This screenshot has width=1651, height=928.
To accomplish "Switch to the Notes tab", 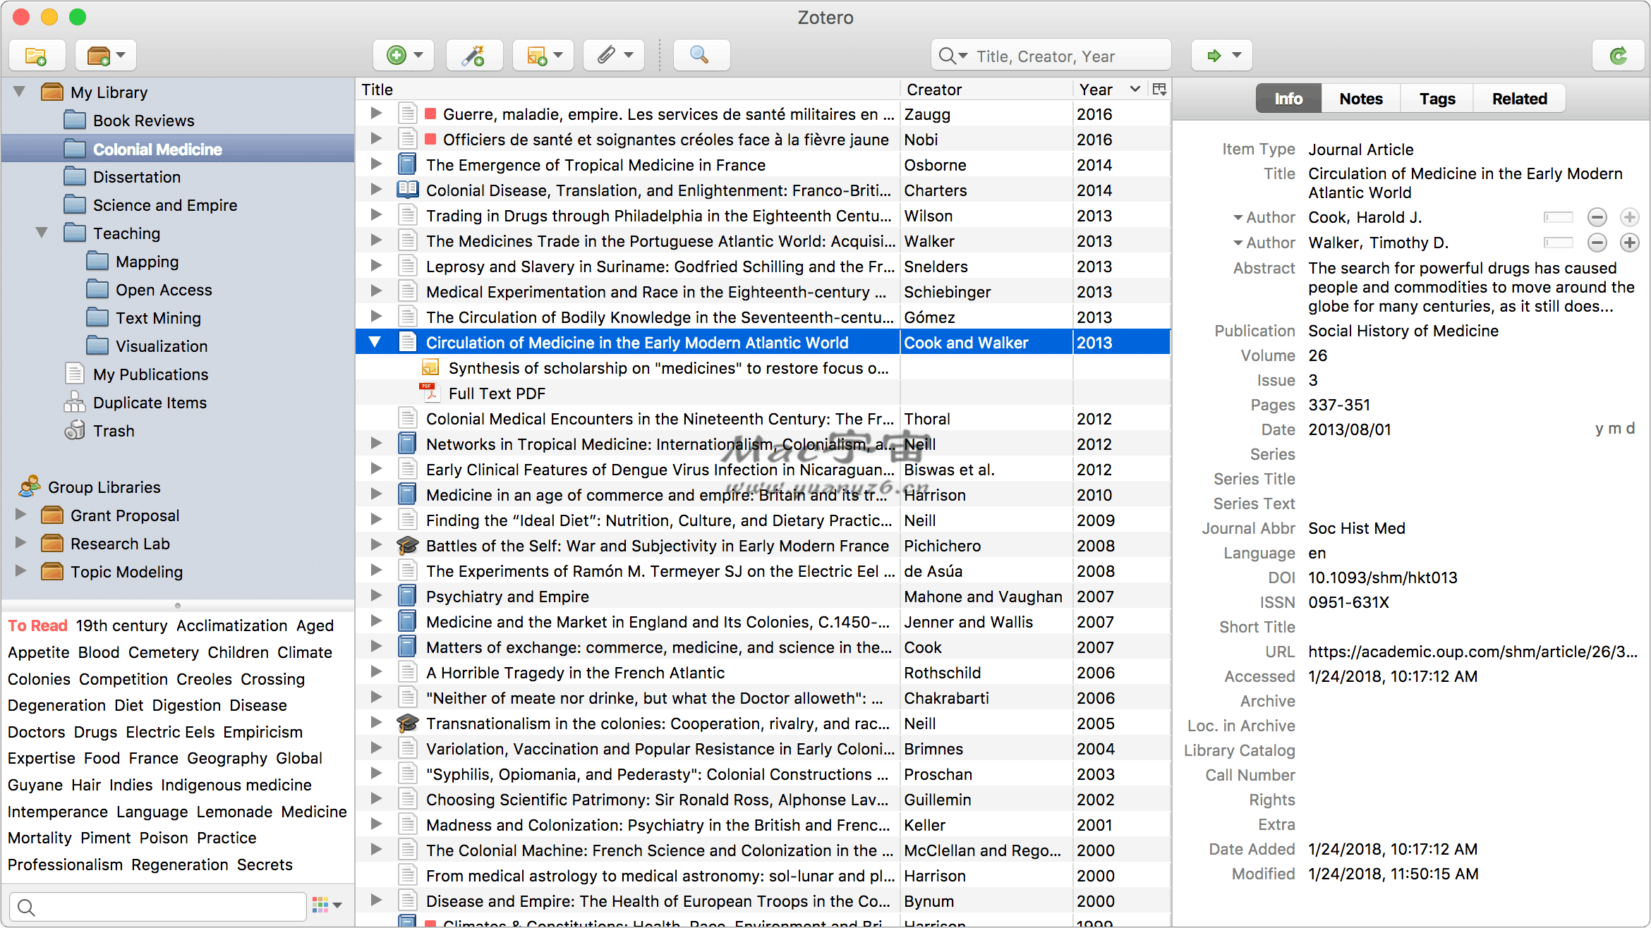I will pyautogui.click(x=1360, y=99).
